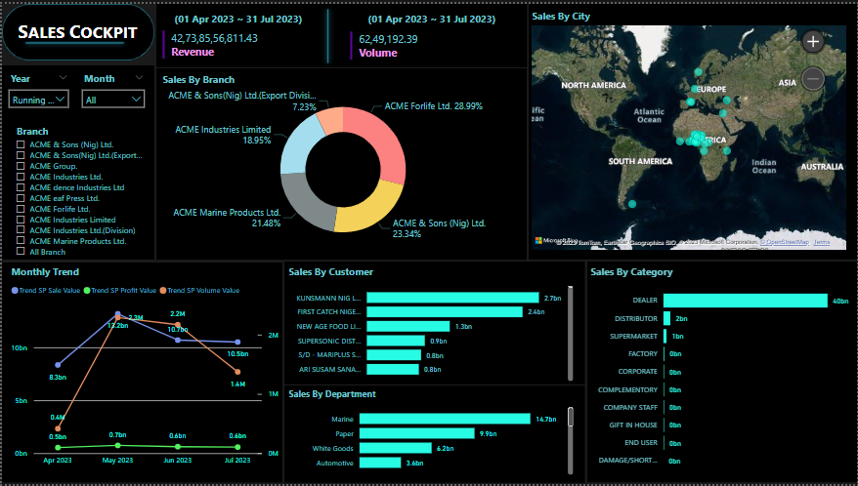858x486 pixels.
Task: Click Trend SP Sale Value legend item
Action: [46, 290]
